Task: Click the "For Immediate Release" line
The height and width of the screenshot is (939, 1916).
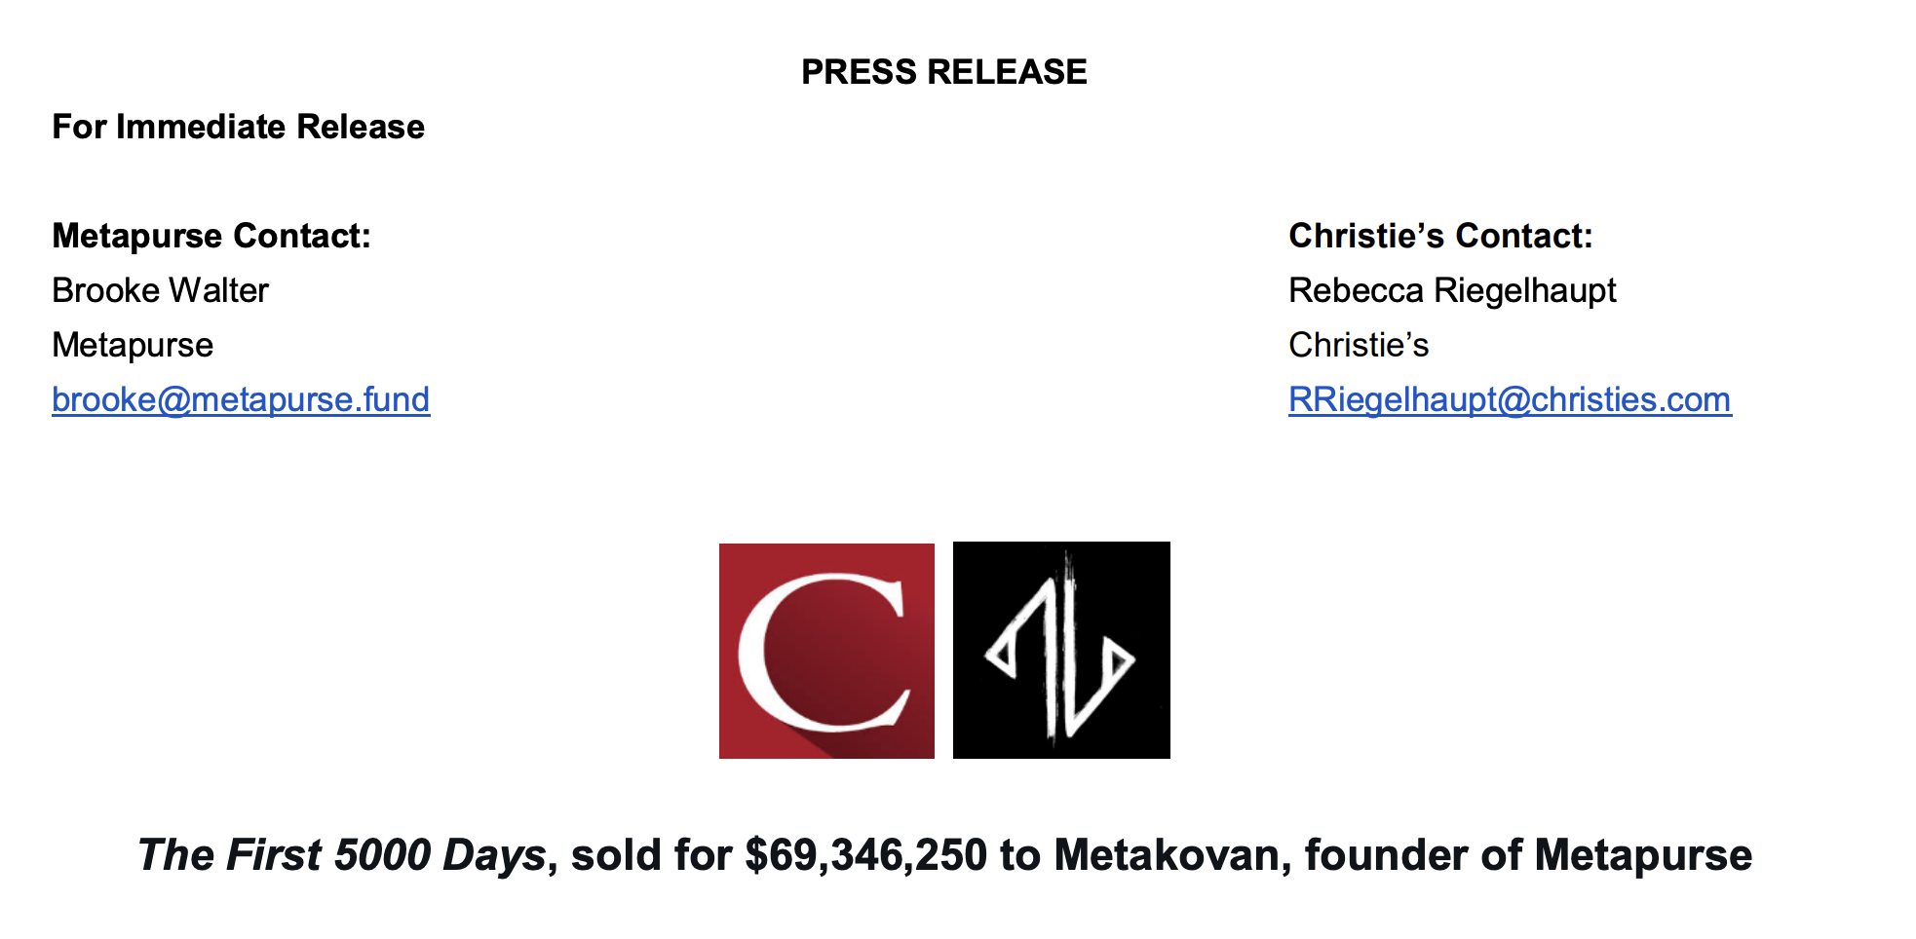Action: 238,127
